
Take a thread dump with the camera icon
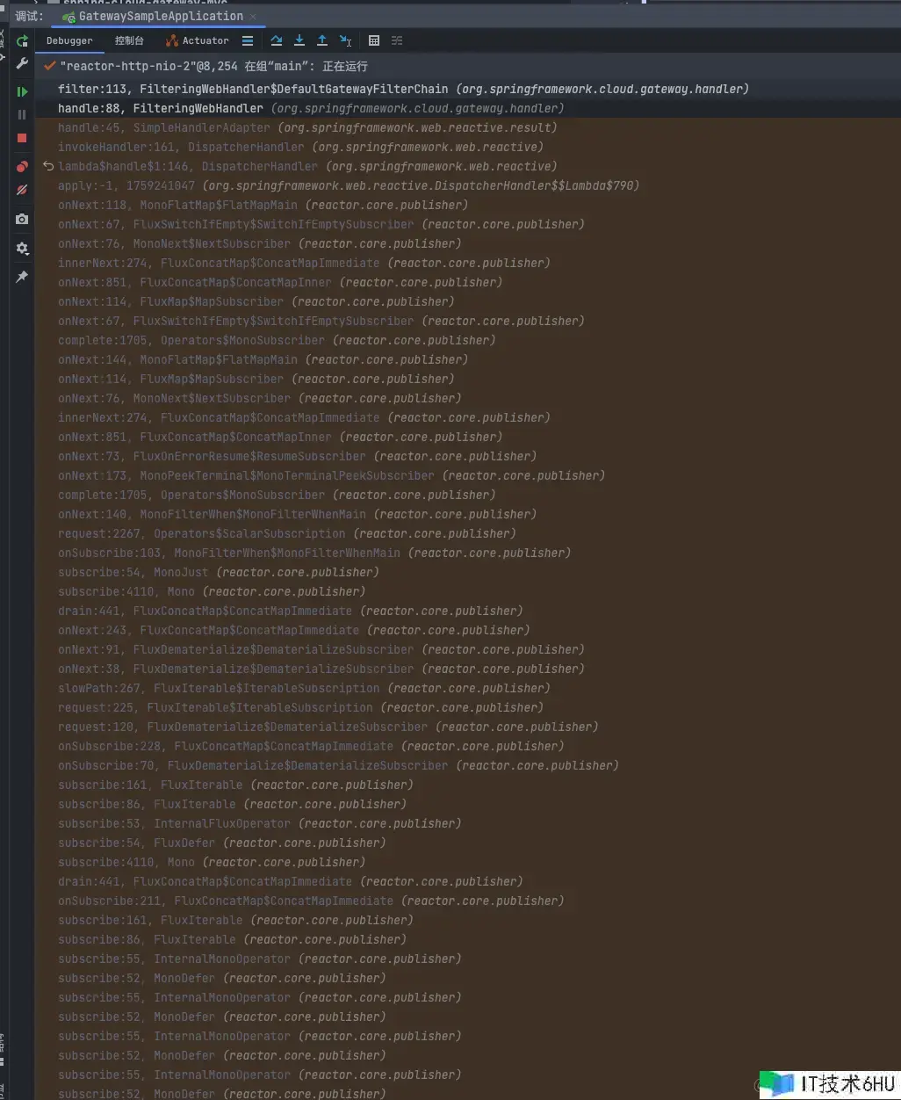pyautogui.click(x=22, y=219)
